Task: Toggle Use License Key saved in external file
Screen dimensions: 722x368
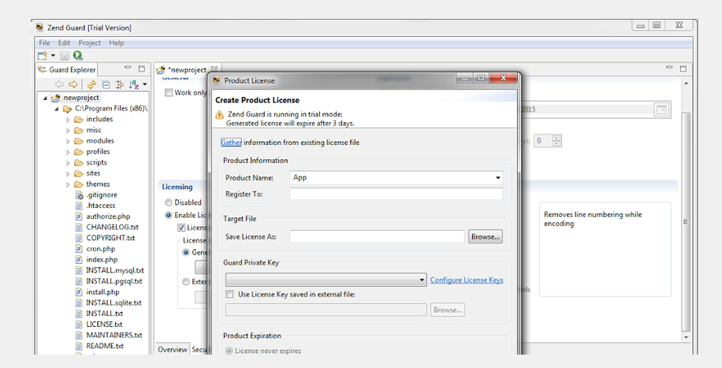Action: [x=229, y=294]
